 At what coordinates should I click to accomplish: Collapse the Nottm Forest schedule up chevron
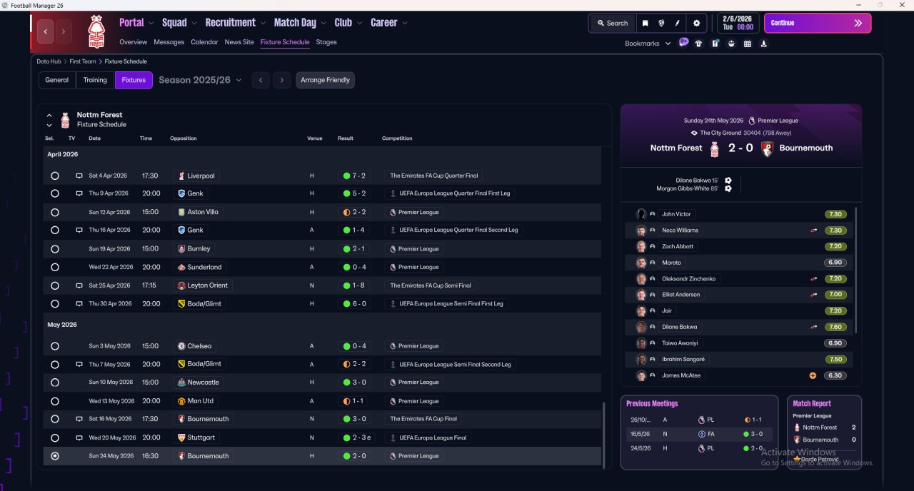[x=49, y=115]
